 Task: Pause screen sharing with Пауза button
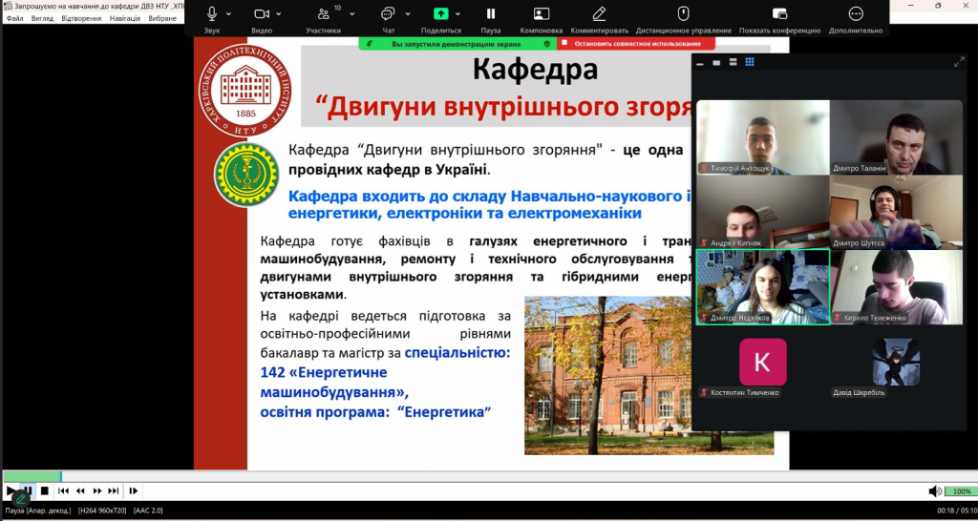click(491, 14)
